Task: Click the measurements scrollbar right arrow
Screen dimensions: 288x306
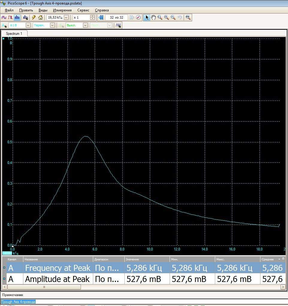Action: 283,287
